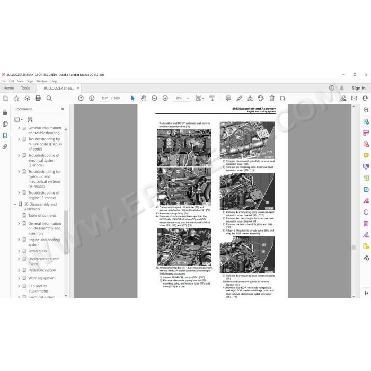
Task: Go to next page arrow
Action: coord(92,98)
